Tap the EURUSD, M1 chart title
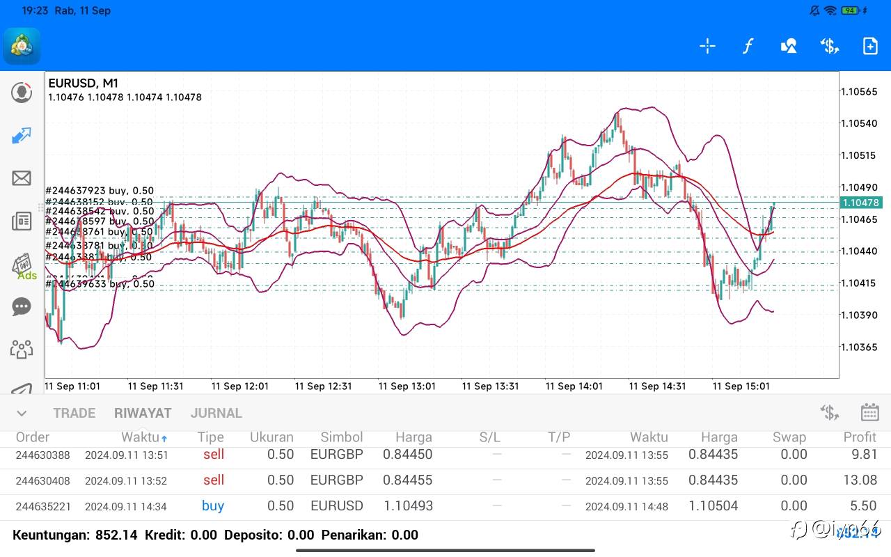The image size is (891, 557). (x=83, y=83)
